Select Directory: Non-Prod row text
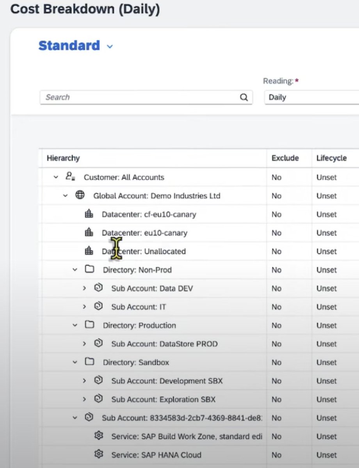The image size is (359, 468). [137, 270]
